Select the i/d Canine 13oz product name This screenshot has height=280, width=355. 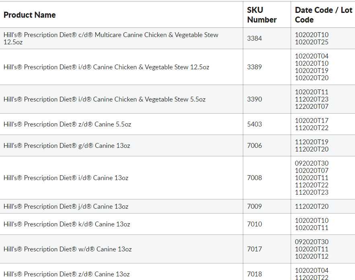66,178
